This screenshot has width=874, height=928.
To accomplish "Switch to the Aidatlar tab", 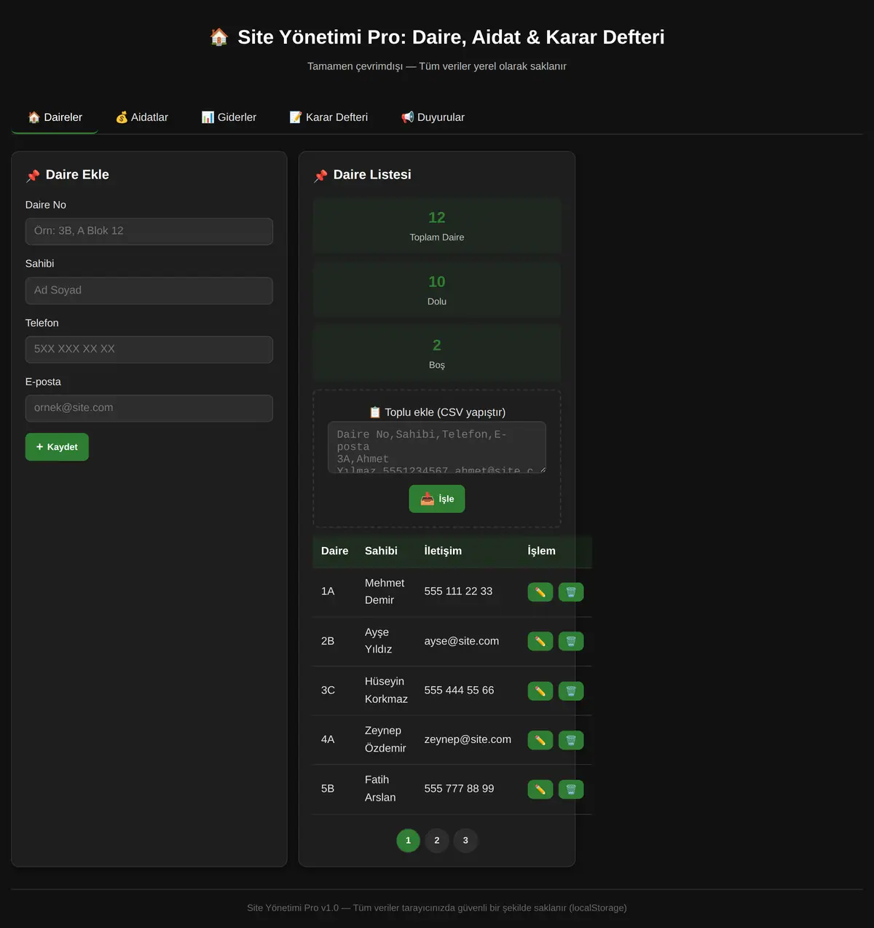I will [x=141, y=117].
